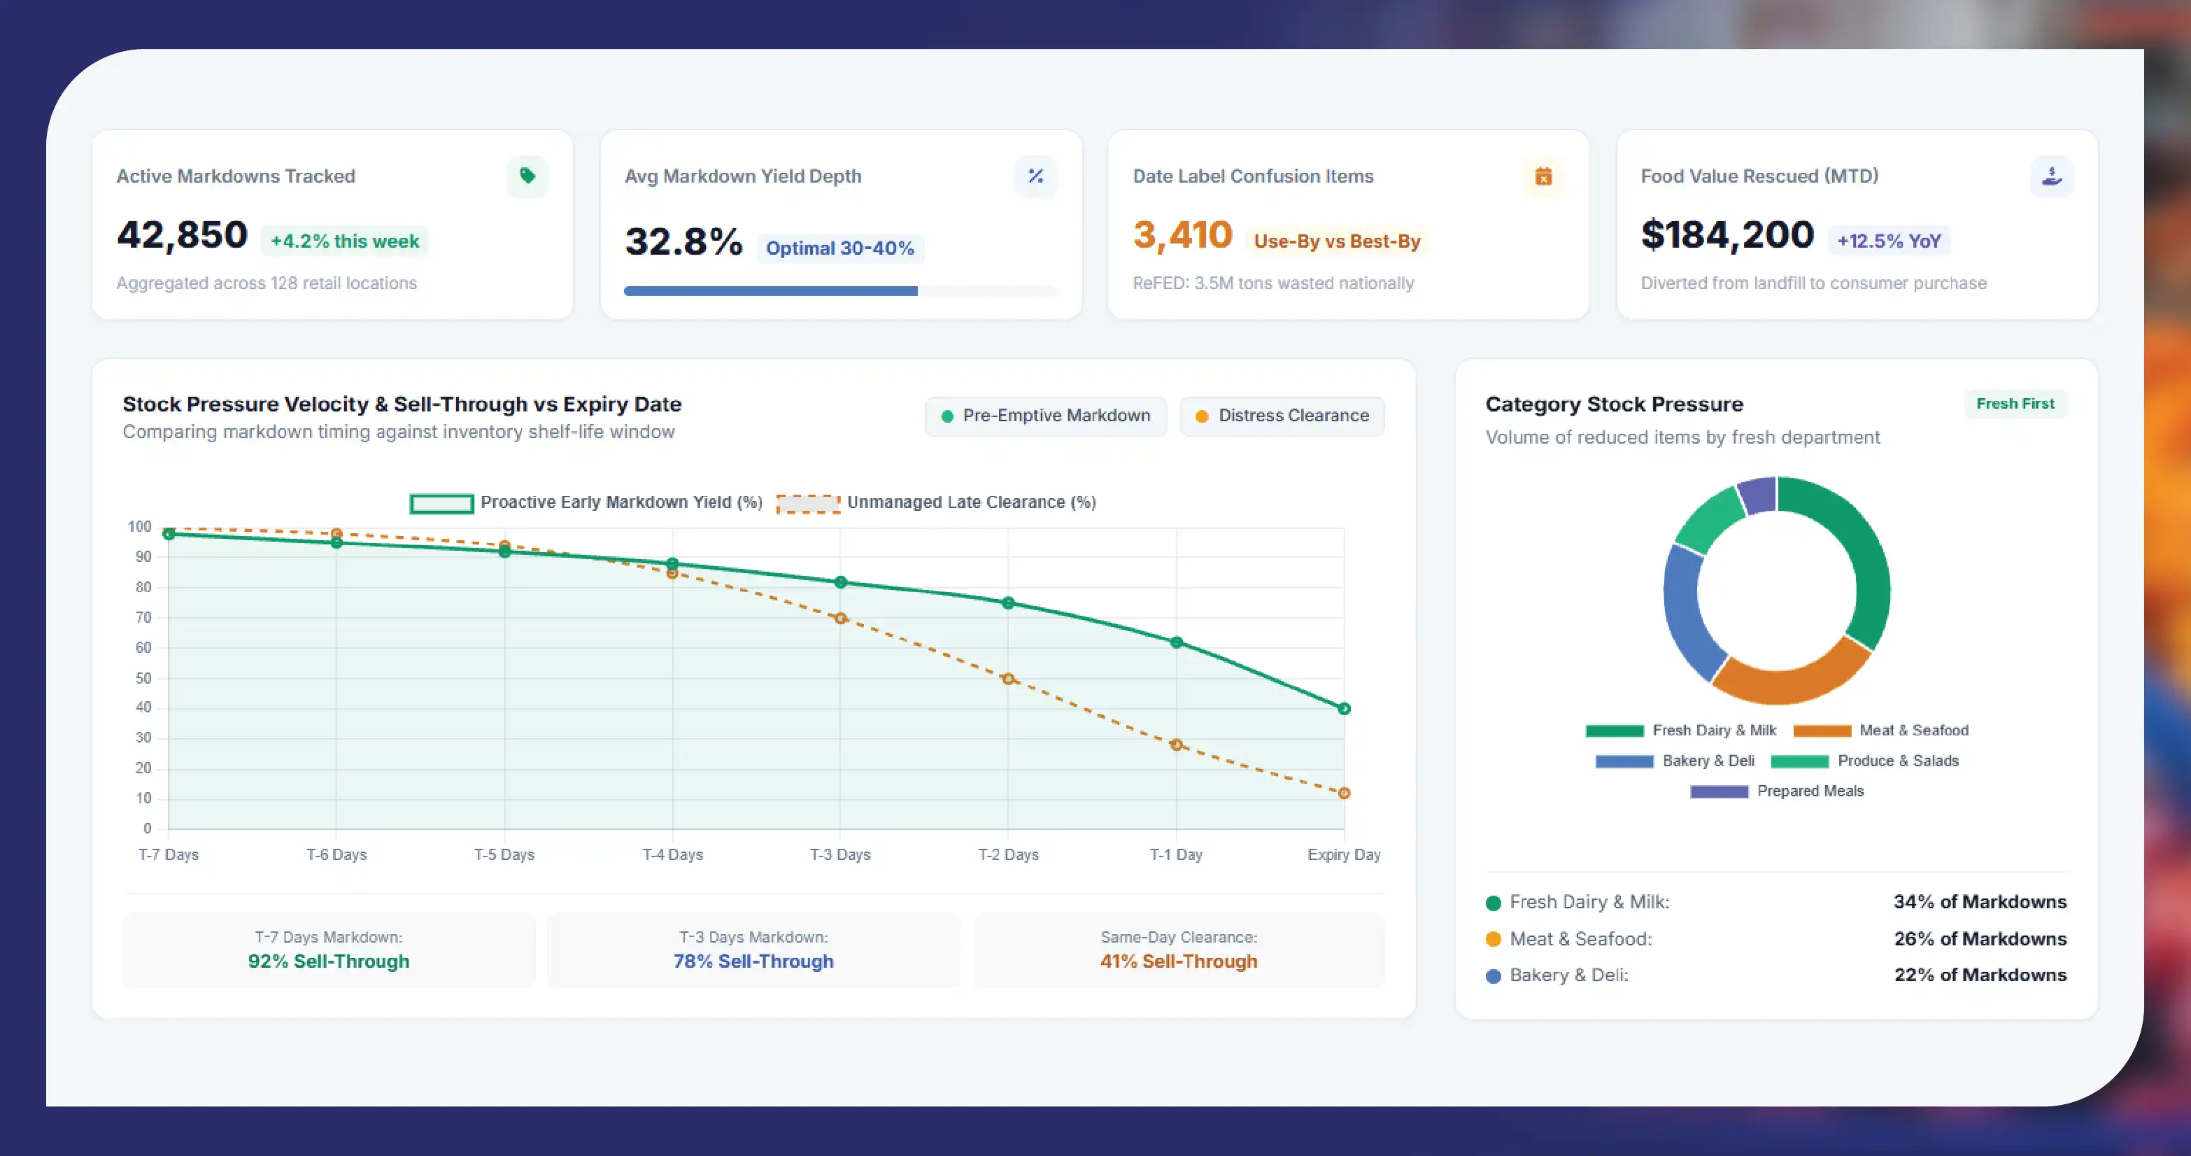Toggle Produce & Salads donut legend
Screen dimensions: 2191x1156
pyautogui.click(x=1864, y=761)
